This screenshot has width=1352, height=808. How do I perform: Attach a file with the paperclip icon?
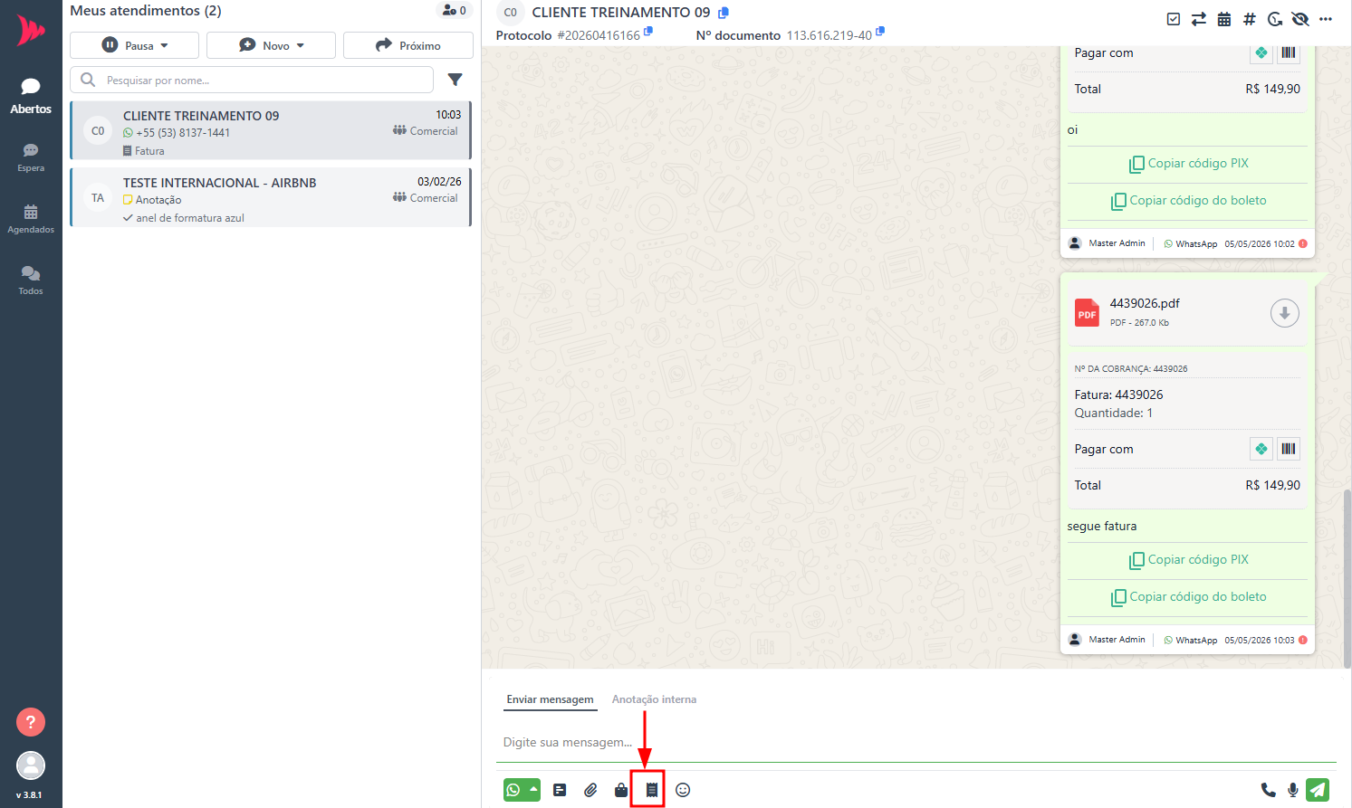(590, 790)
